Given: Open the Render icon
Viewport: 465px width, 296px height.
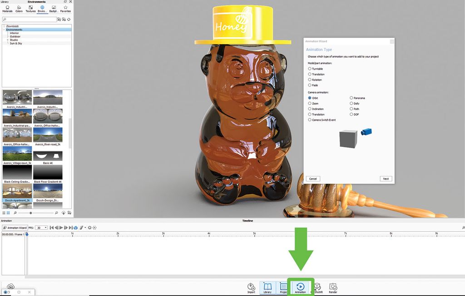Looking at the screenshot, I should click(333, 287).
